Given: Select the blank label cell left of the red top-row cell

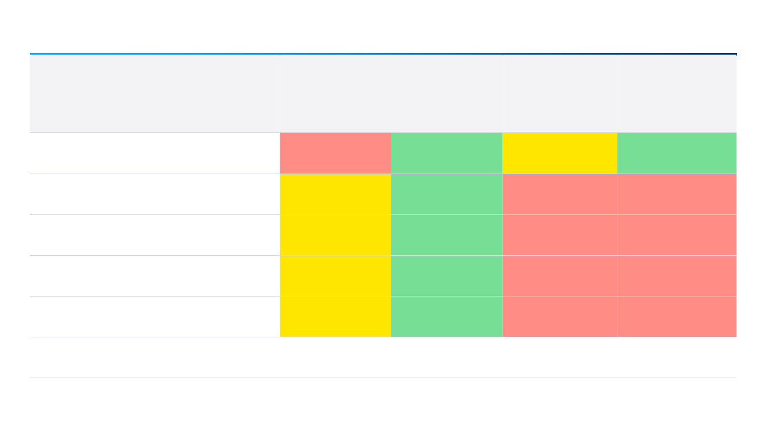Looking at the screenshot, I should [x=155, y=153].
